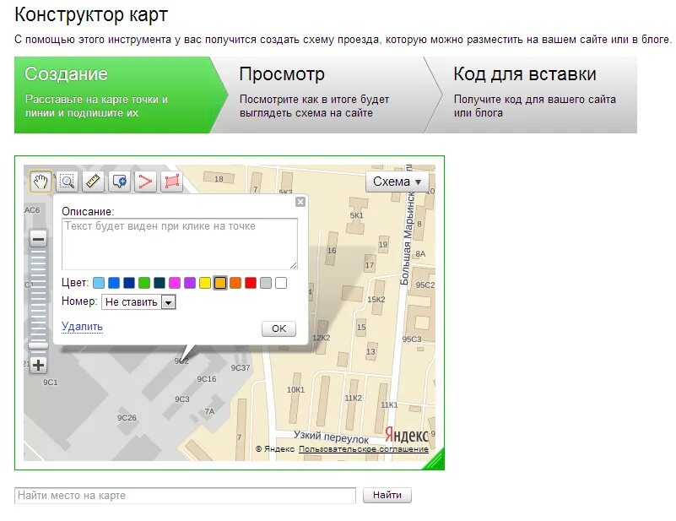Click the green map resize corner handle
This screenshot has height=521, width=676.
click(435, 459)
